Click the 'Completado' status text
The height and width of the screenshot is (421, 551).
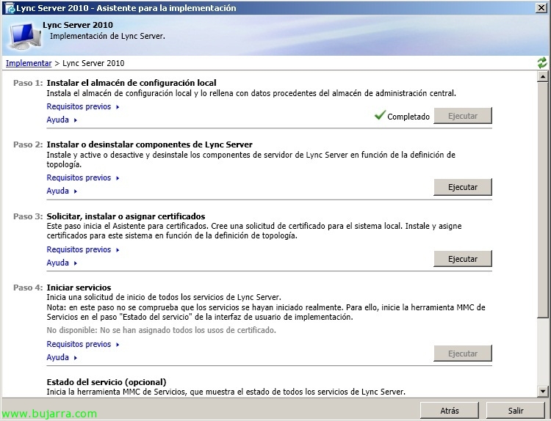(408, 117)
